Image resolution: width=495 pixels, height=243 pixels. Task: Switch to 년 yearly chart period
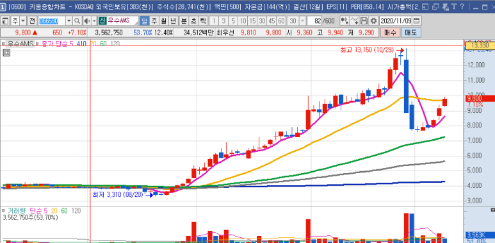[173, 21]
